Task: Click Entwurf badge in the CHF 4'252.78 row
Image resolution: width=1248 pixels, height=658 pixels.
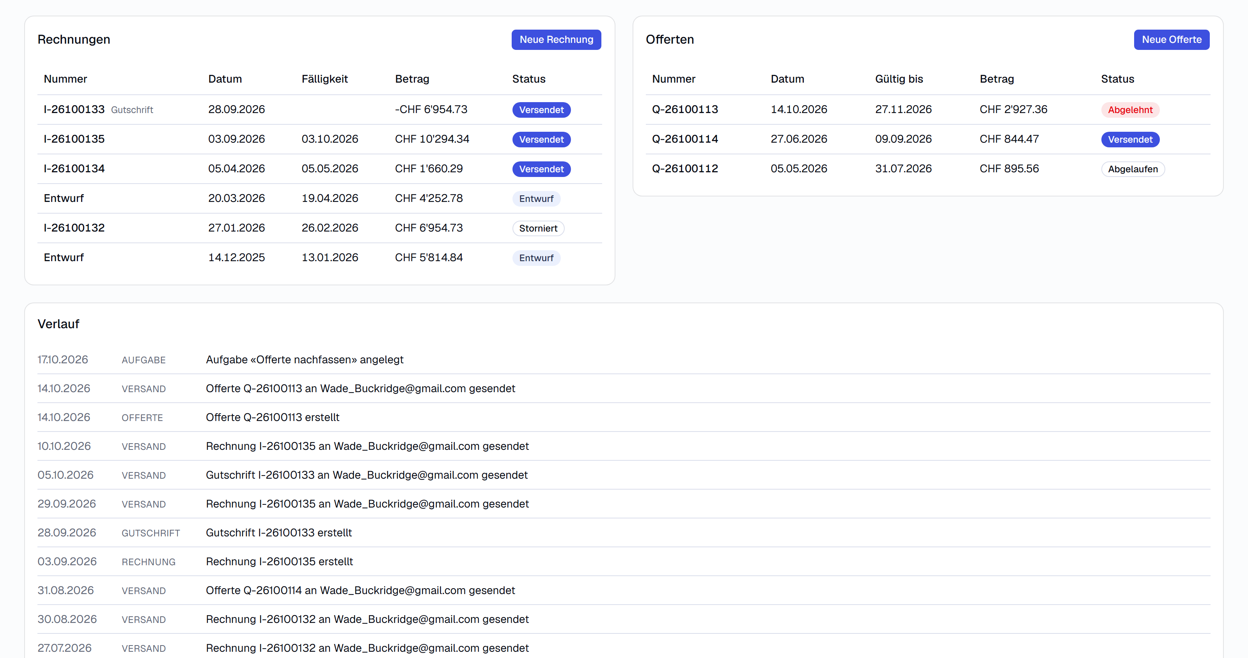Action: (x=536, y=198)
